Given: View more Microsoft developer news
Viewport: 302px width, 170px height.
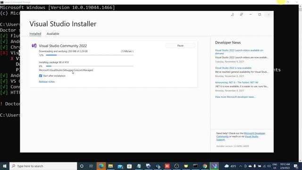Looking at the screenshot, I should point(235,97).
